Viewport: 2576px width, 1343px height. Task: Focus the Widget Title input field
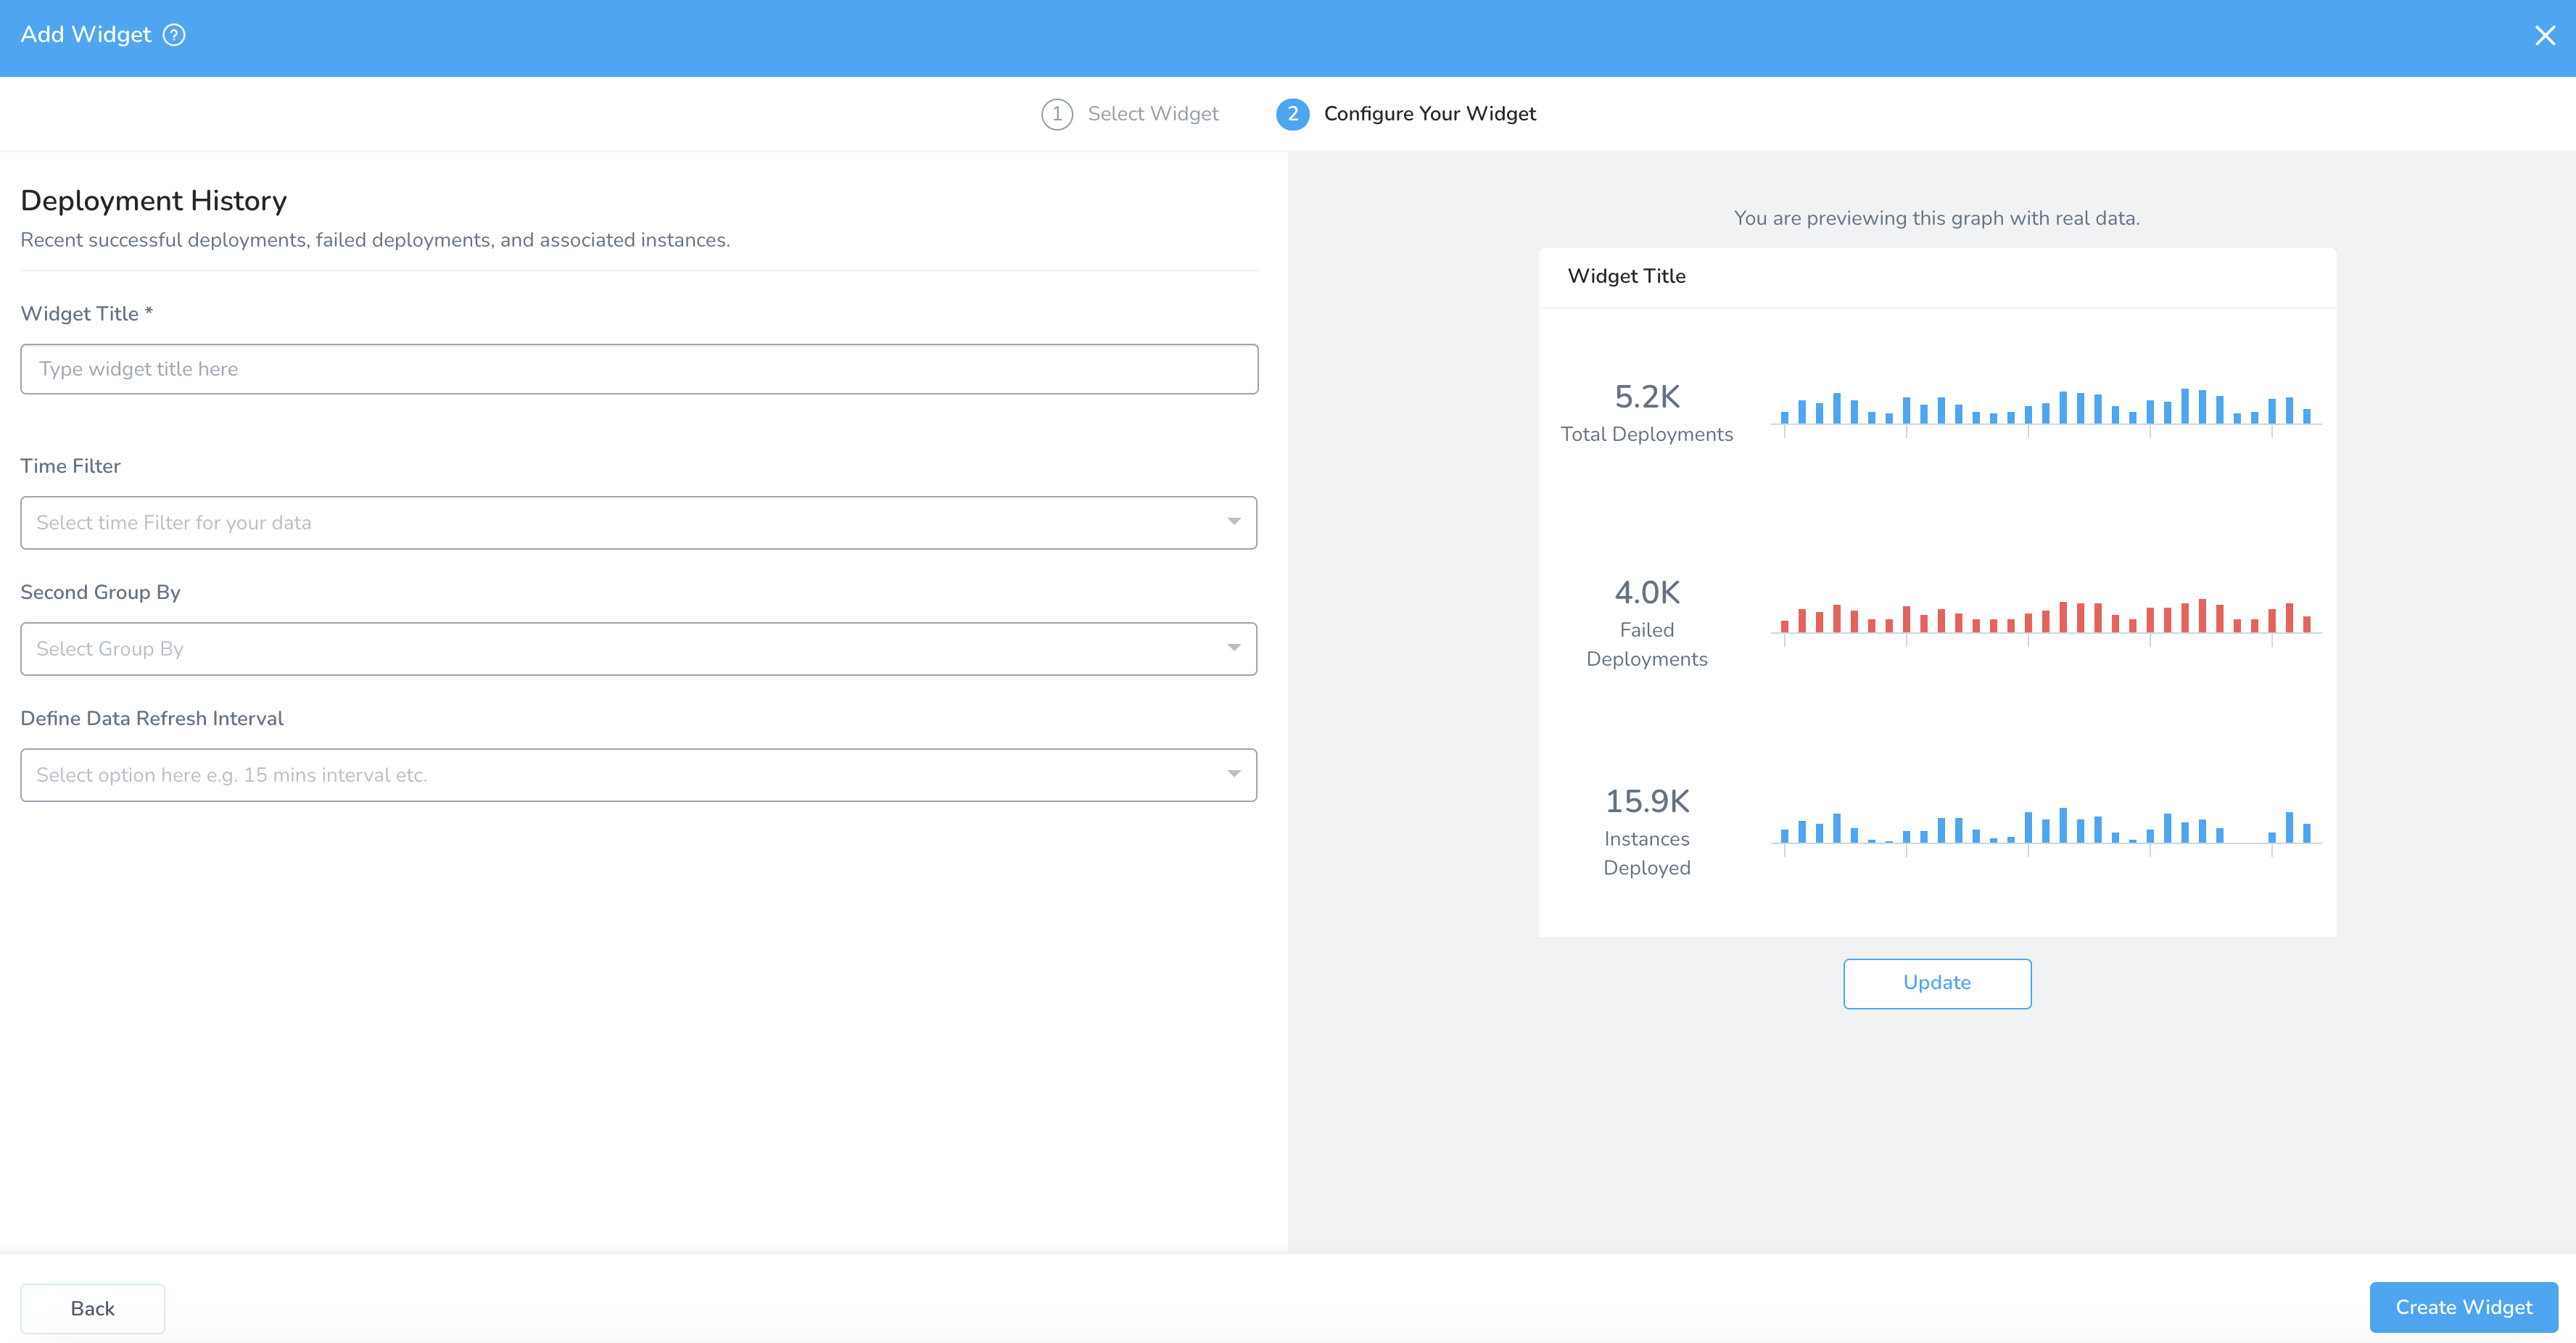pyautogui.click(x=639, y=369)
